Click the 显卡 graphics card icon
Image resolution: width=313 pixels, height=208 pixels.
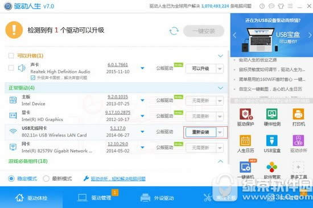[13, 116]
